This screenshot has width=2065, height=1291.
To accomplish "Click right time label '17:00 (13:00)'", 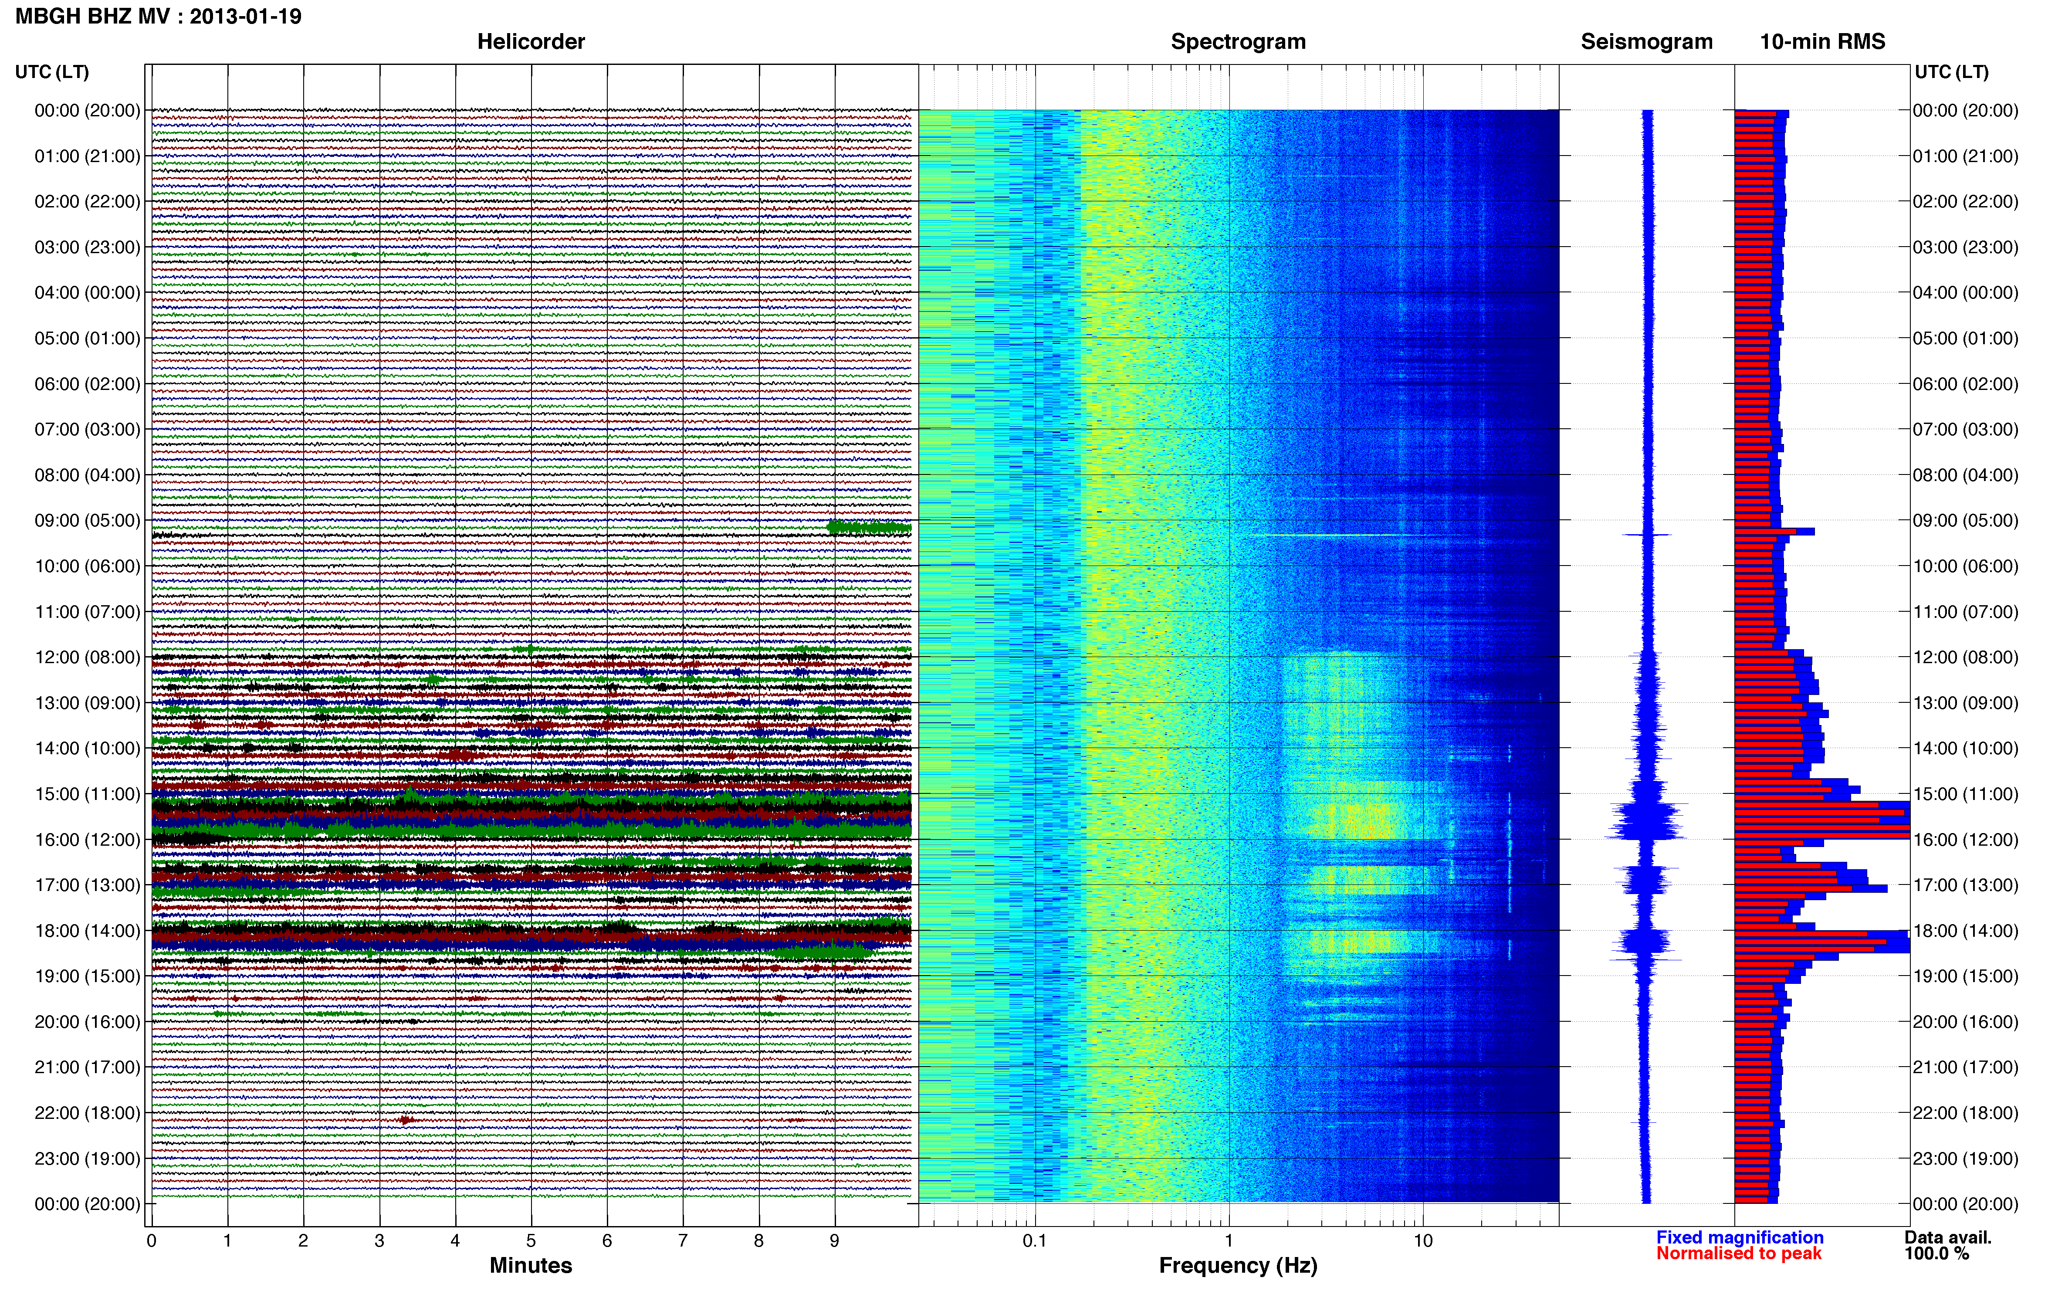I will tap(1965, 884).
